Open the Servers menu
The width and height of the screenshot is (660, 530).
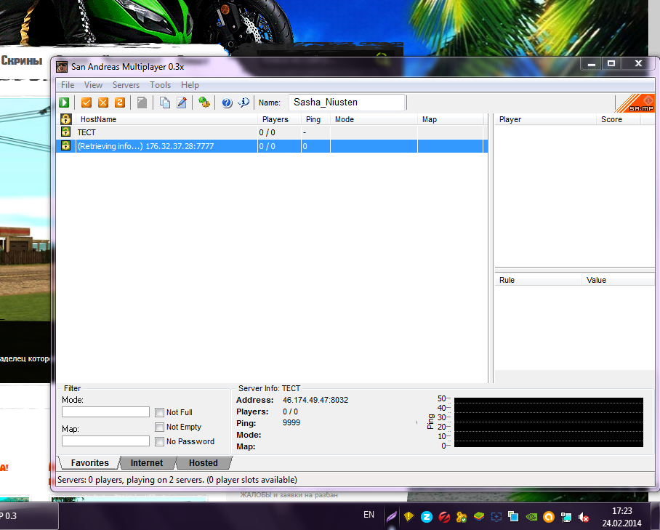(x=126, y=85)
